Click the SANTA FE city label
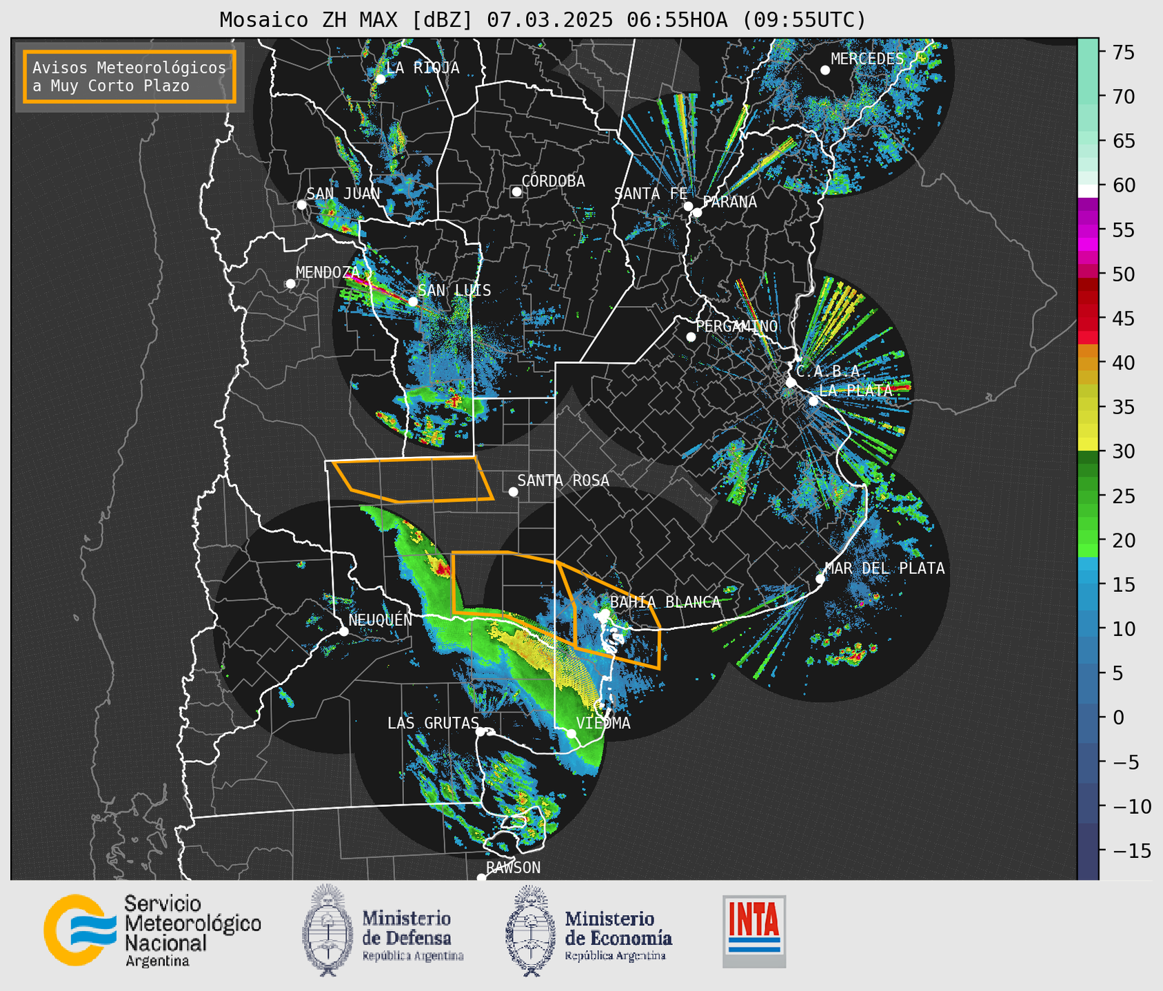Image resolution: width=1163 pixels, height=991 pixels. (651, 194)
